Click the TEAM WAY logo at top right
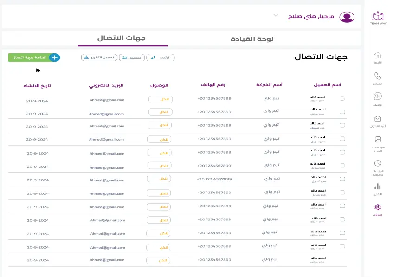The width and height of the screenshot is (393, 277). [x=378, y=16]
